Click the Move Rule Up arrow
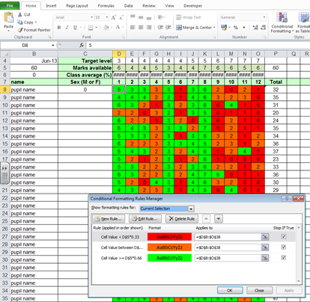The width and height of the screenshot is (310, 302). point(206,219)
